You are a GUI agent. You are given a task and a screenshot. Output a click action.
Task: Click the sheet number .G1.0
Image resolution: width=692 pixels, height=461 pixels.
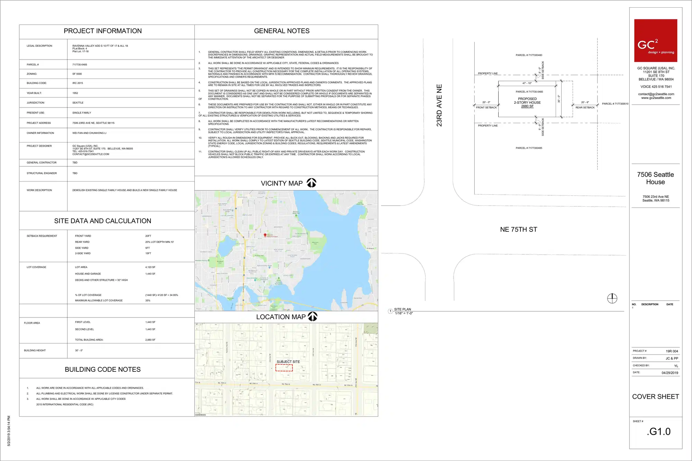coord(658,432)
